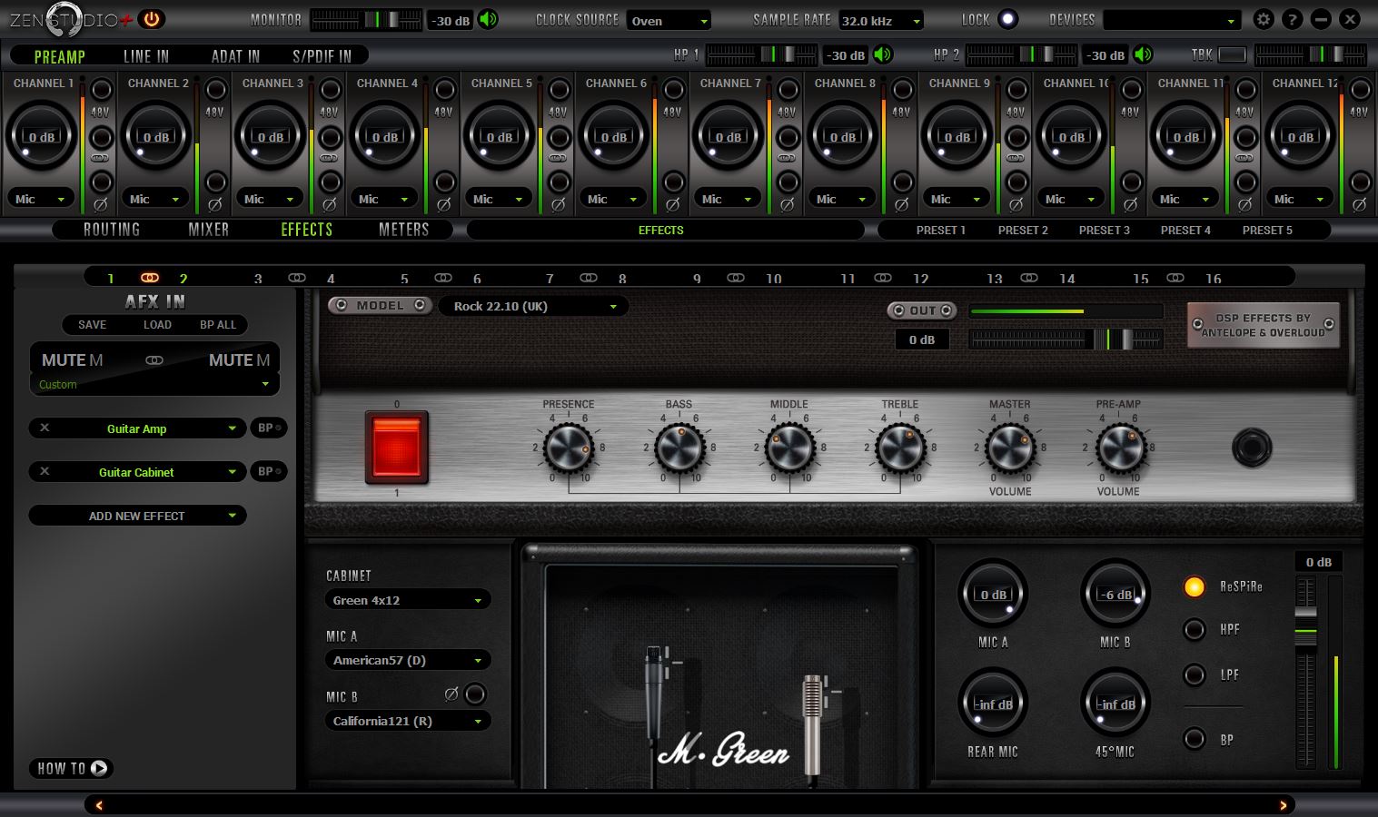This screenshot has height=817, width=1378.
Task: Mute the Monitor output speaker icon
Action: tap(489, 19)
